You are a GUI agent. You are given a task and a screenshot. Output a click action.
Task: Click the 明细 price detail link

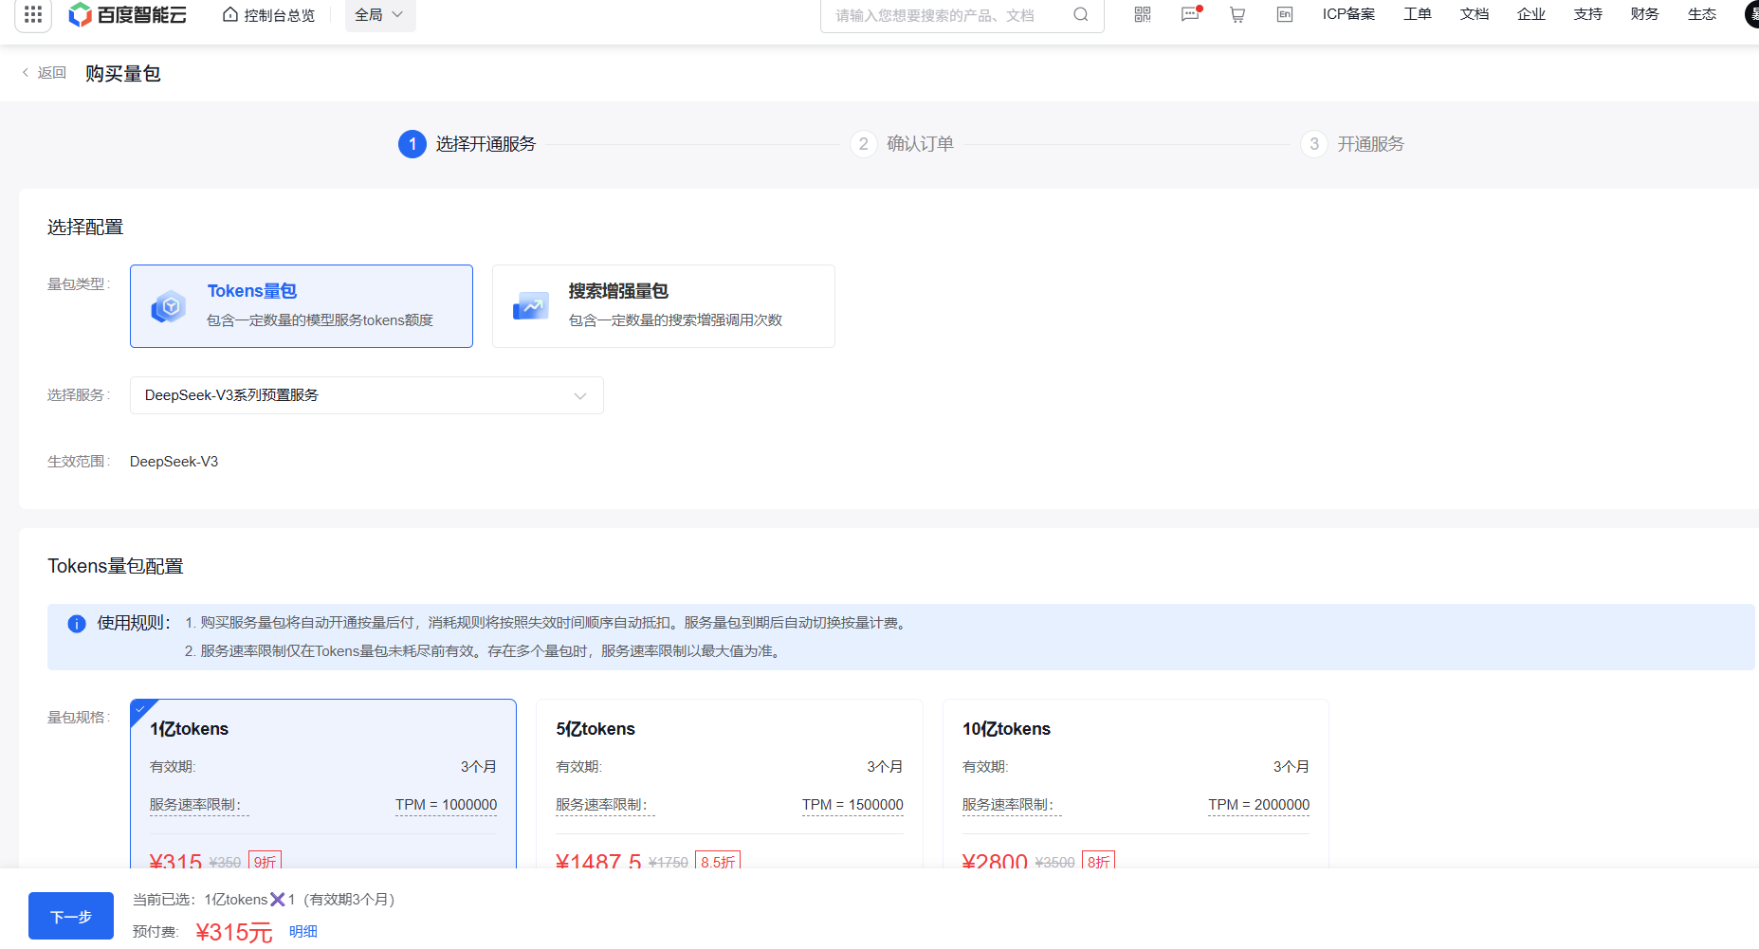[303, 931]
